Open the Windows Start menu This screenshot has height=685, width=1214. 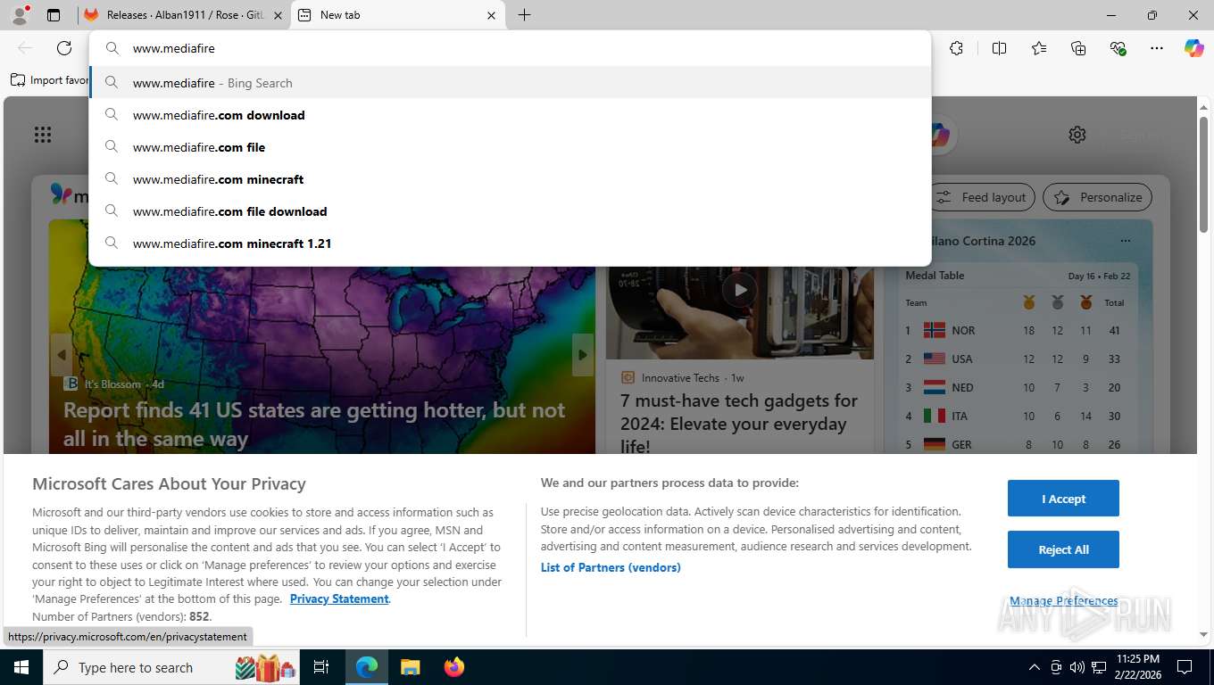point(21,667)
